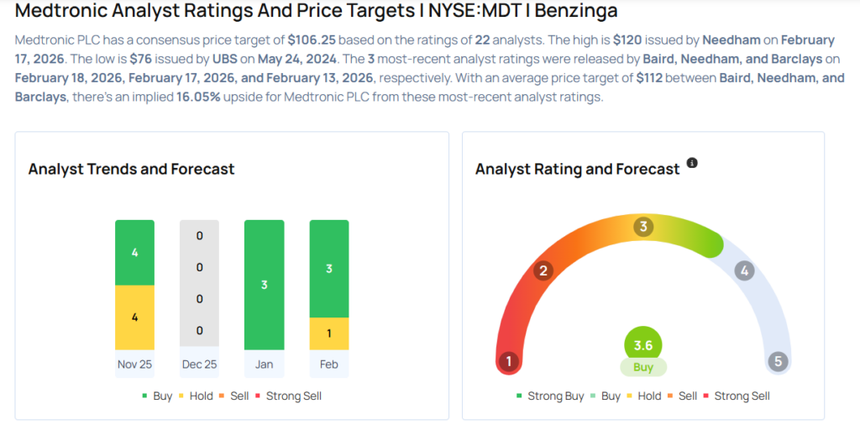Click gauge marker number 3
This screenshot has width=860, height=430.
point(643,227)
